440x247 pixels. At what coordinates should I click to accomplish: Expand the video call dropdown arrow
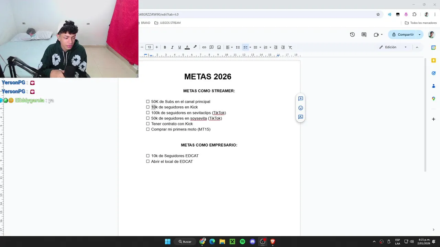pos(382,35)
